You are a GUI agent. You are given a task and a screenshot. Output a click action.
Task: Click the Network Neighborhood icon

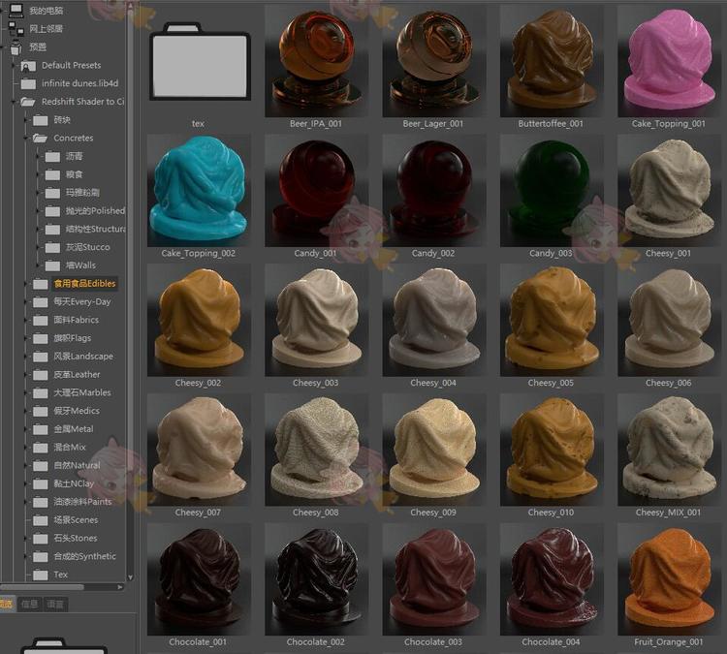[16, 28]
